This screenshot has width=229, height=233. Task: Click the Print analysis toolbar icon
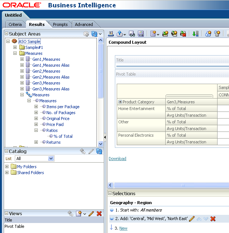click(111, 34)
